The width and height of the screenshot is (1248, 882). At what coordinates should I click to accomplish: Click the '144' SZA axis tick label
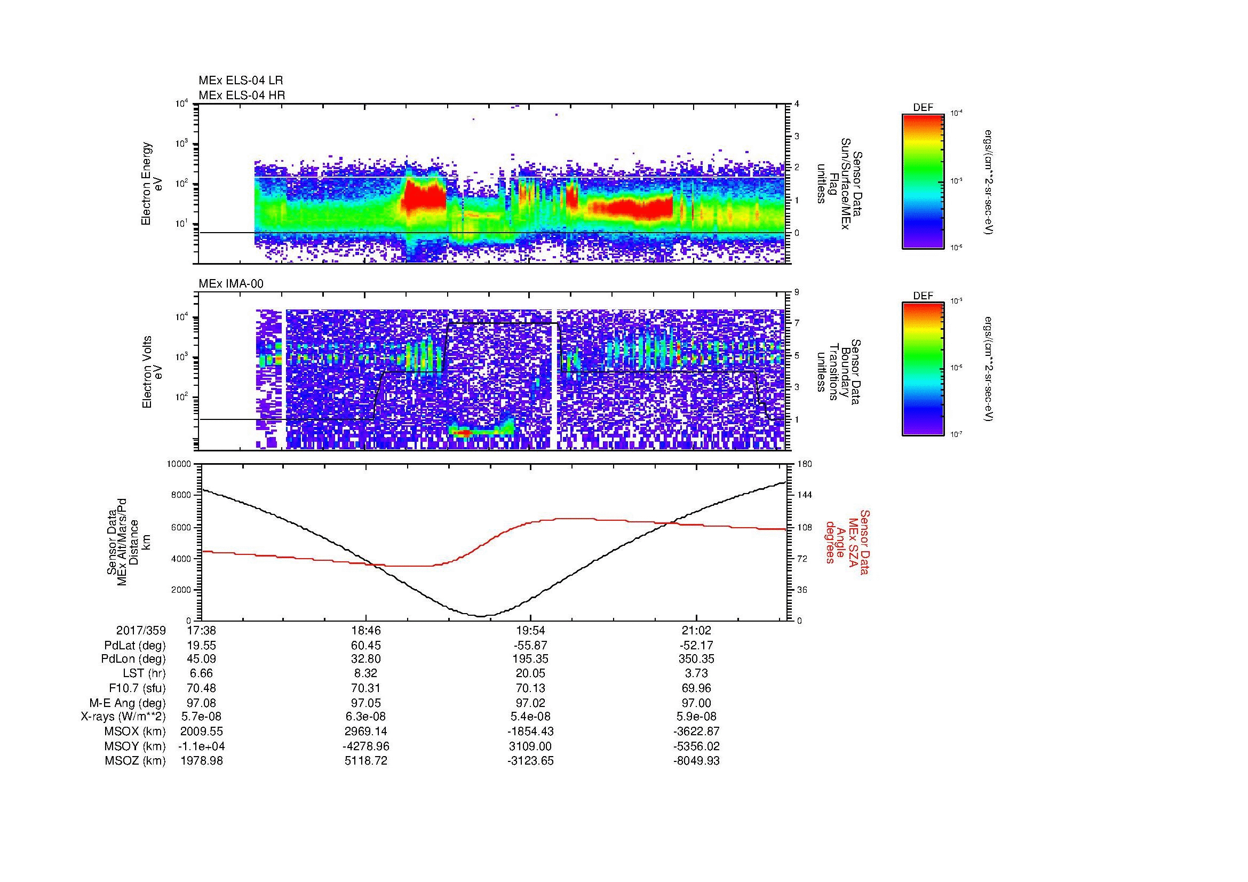pos(805,495)
